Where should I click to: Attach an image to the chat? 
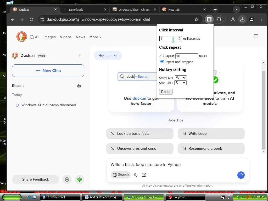[144, 175]
